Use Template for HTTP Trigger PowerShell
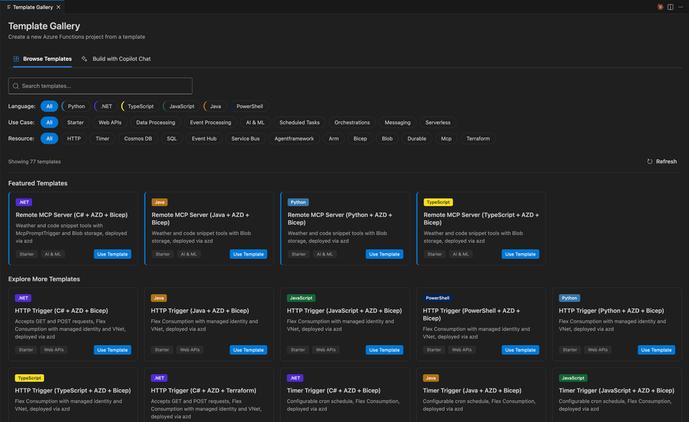The width and height of the screenshot is (689, 422). pos(520,350)
